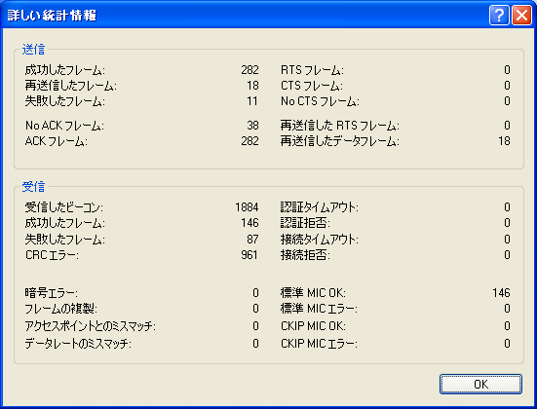Click the アクセスポイントとのミスマッチ label
This screenshot has height=409, width=537.
point(90,326)
